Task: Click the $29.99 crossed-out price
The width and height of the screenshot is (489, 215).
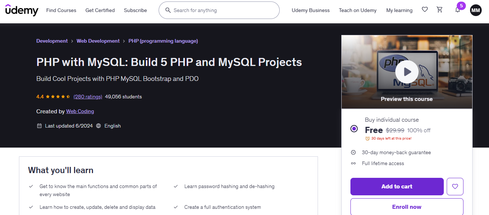Action: point(395,130)
